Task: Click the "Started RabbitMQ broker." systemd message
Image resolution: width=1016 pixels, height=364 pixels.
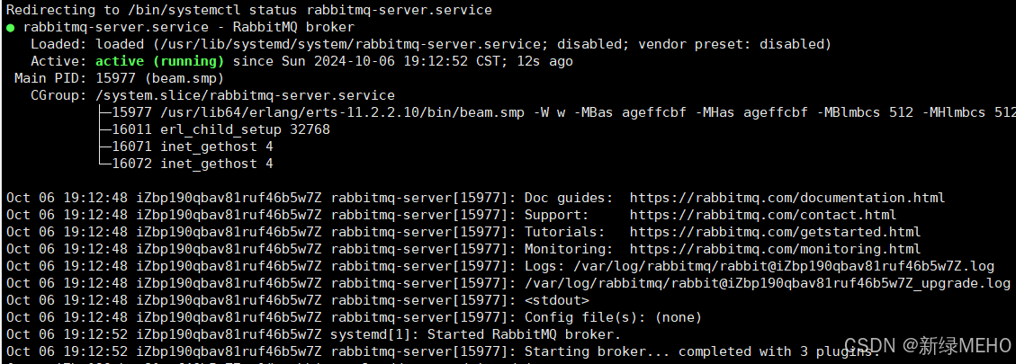Action: 431,334
